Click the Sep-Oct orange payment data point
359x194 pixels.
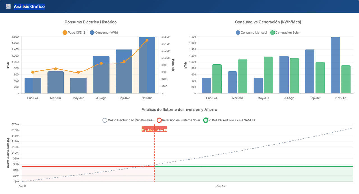pos(124,62)
